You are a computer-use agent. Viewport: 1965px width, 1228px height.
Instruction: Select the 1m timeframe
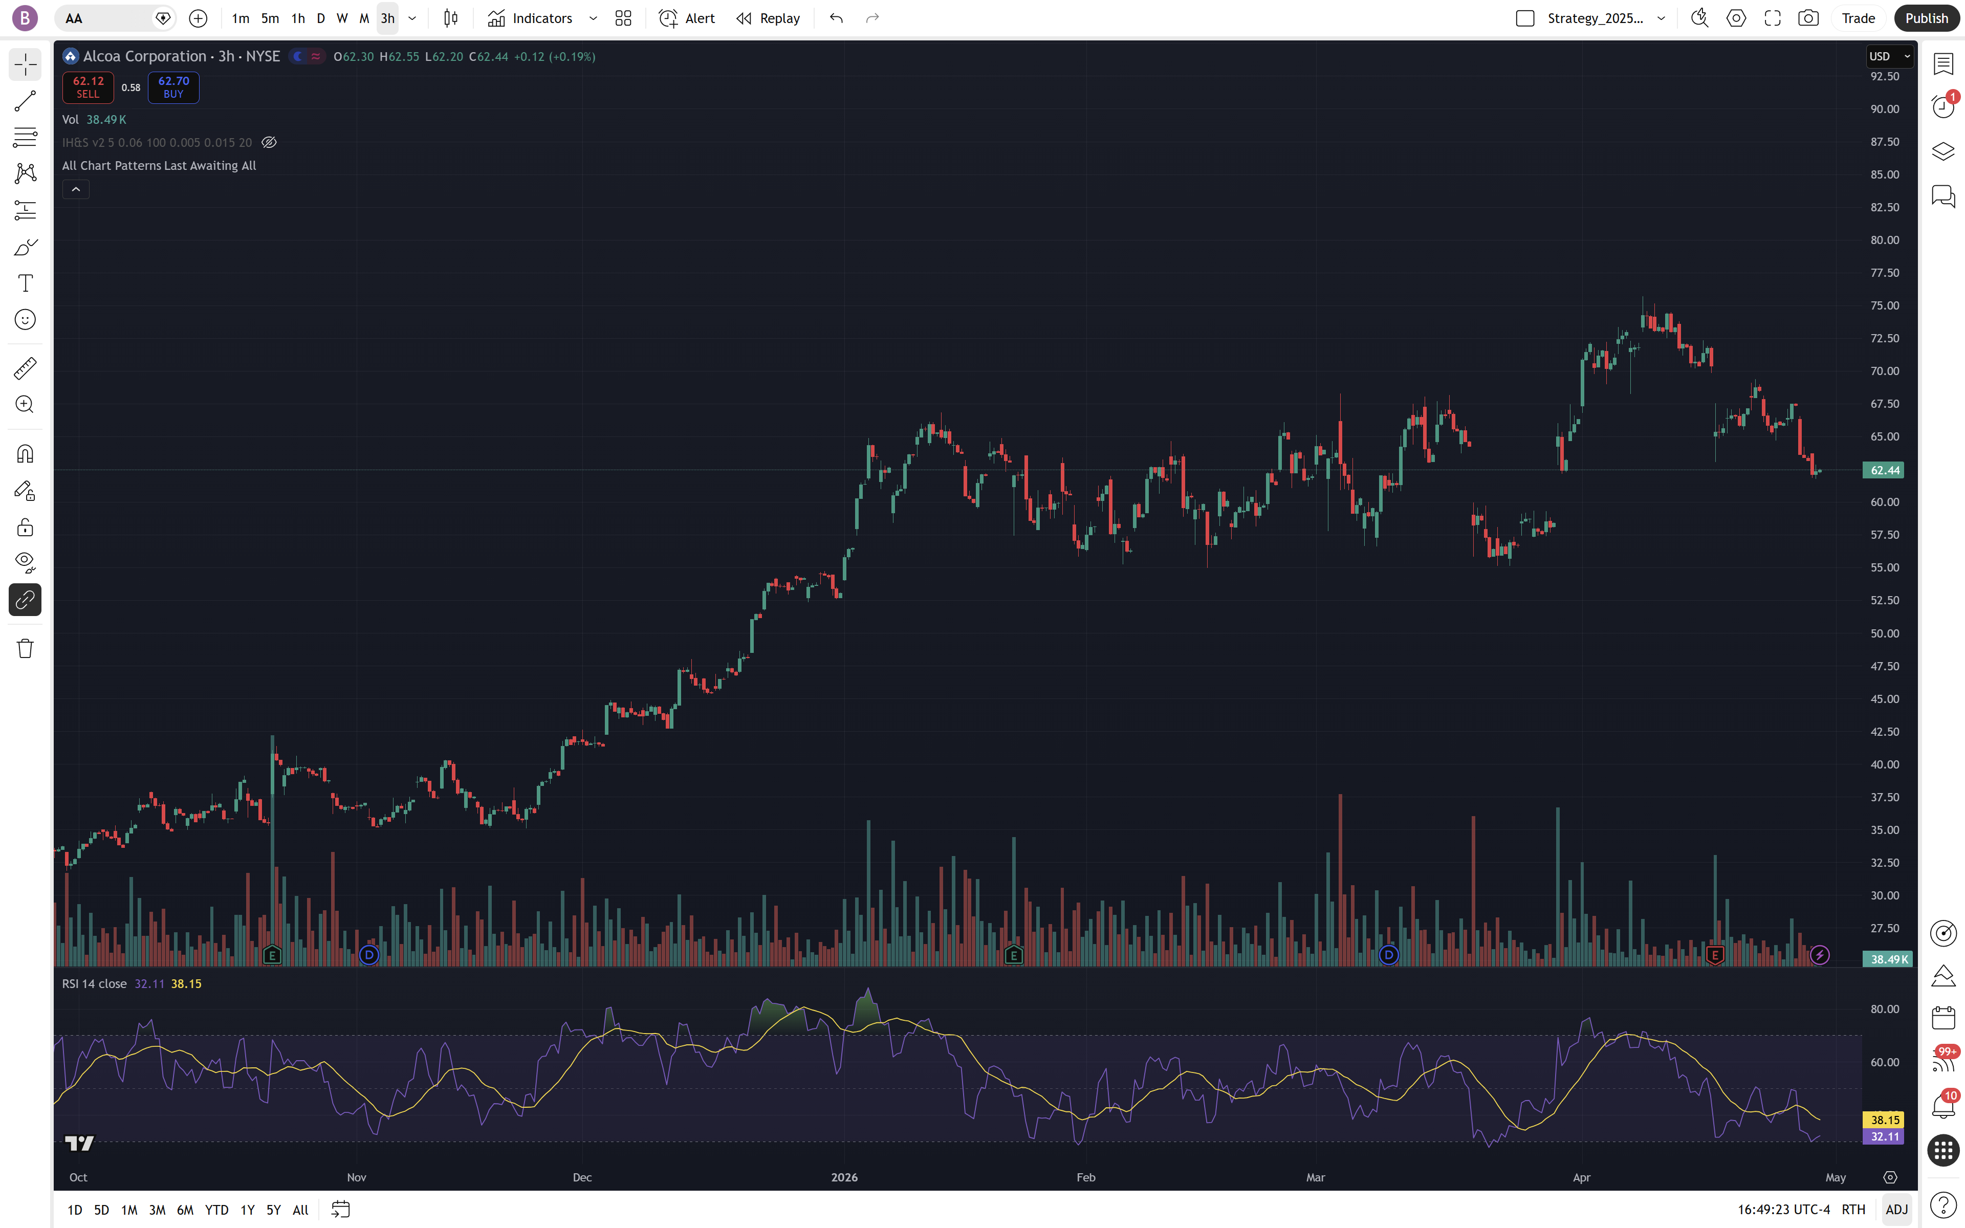click(x=241, y=18)
